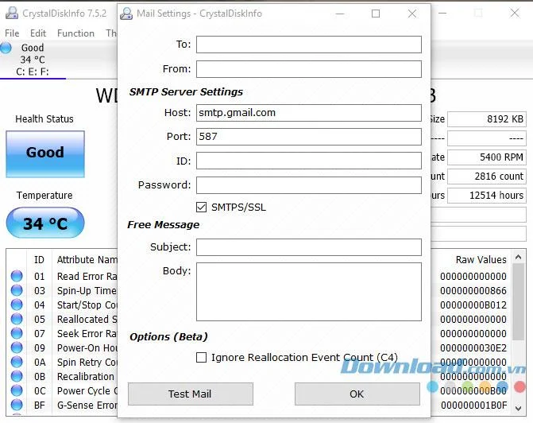Open the File menu
The width and height of the screenshot is (533, 423).
(12, 33)
